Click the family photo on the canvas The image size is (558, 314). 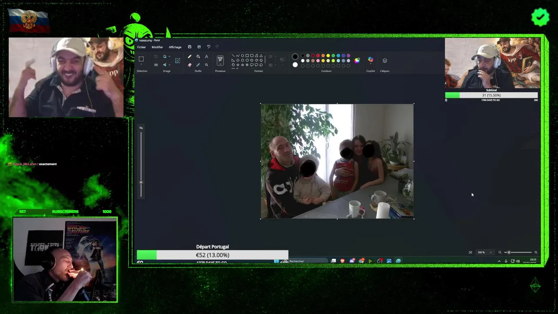point(337,161)
